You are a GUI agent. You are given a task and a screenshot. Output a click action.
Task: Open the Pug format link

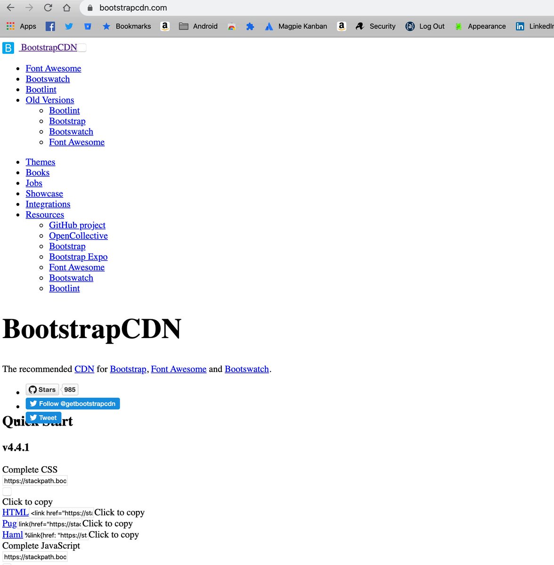[9, 524]
